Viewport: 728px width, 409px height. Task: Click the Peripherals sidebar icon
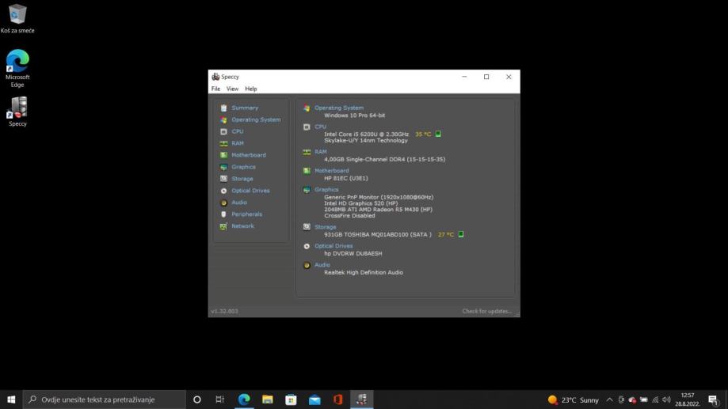[x=223, y=214]
